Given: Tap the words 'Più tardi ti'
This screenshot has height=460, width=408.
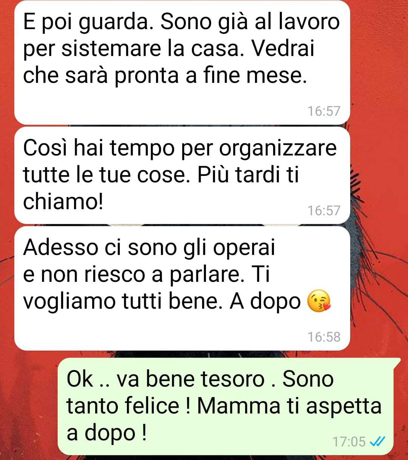Looking at the screenshot, I should coord(248,175).
